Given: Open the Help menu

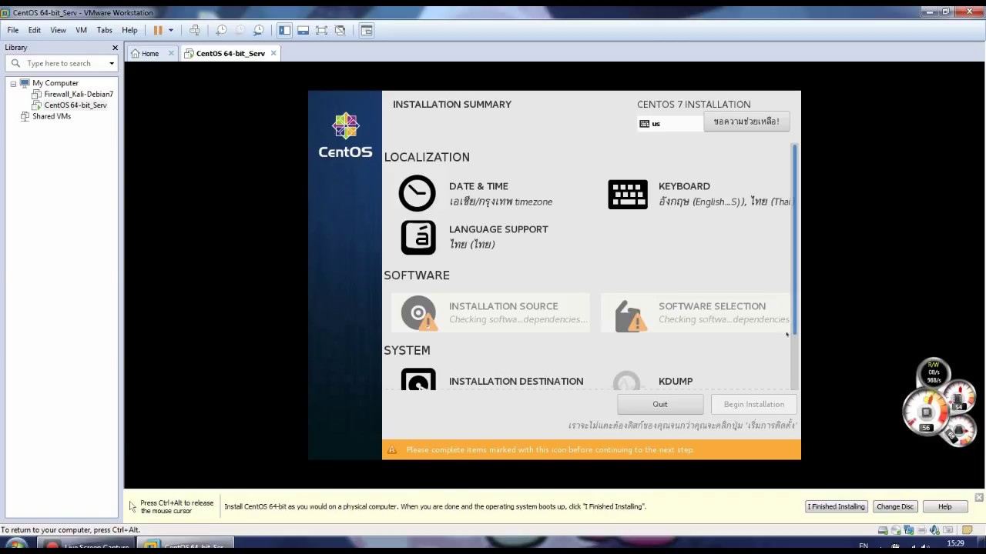Looking at the screenshot, I should click(129, 30).
